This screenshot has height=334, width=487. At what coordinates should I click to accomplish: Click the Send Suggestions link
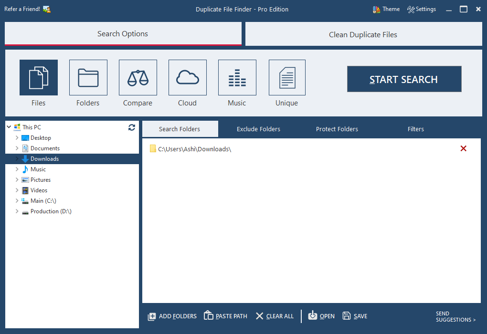[x=455, y=317]
